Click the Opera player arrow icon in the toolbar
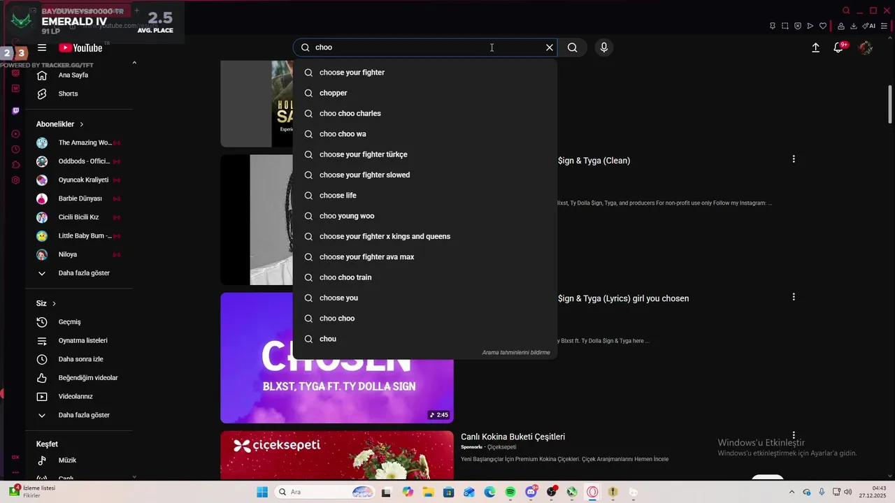This screenshot has width=895, height=503. [810, 26]
